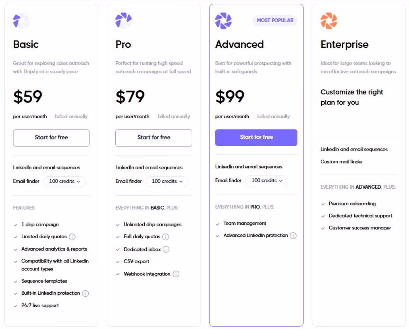Click the checkmark beside Premium onboarding

coord(323,204)
